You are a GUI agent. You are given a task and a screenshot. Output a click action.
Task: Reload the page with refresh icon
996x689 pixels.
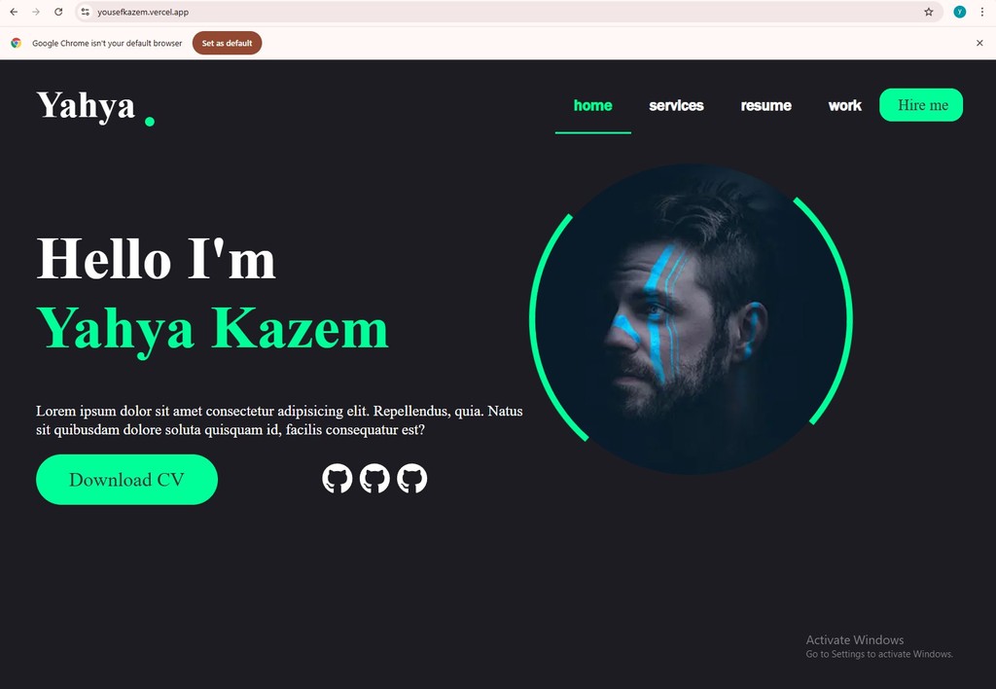(x=58, y=12)
